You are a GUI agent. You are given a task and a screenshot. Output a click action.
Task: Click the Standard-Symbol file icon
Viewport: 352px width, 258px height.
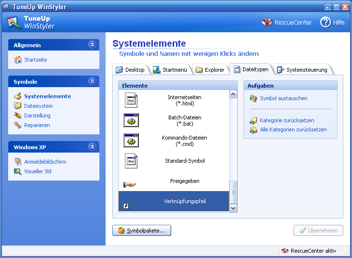tap(131, 161)
